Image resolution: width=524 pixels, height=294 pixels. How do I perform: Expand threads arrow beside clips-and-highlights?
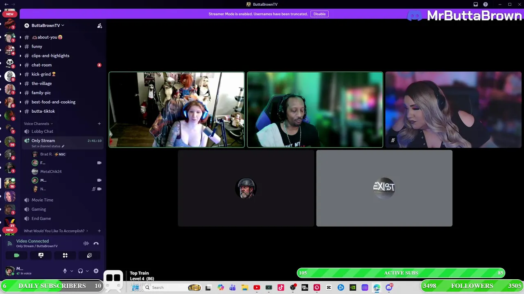coord(20,56)
